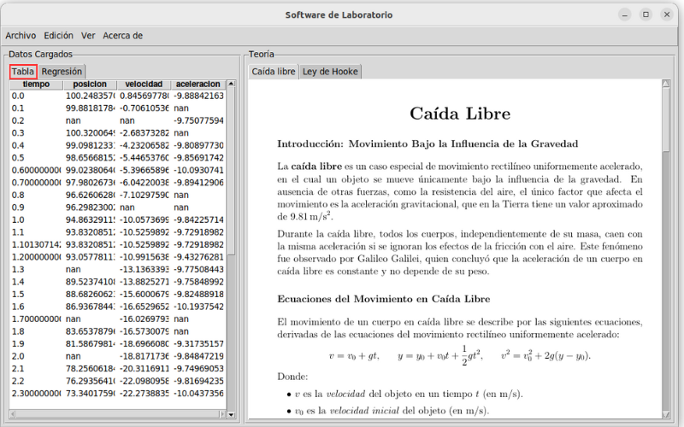Click posicion cell 81.5867981

(90, 344)
